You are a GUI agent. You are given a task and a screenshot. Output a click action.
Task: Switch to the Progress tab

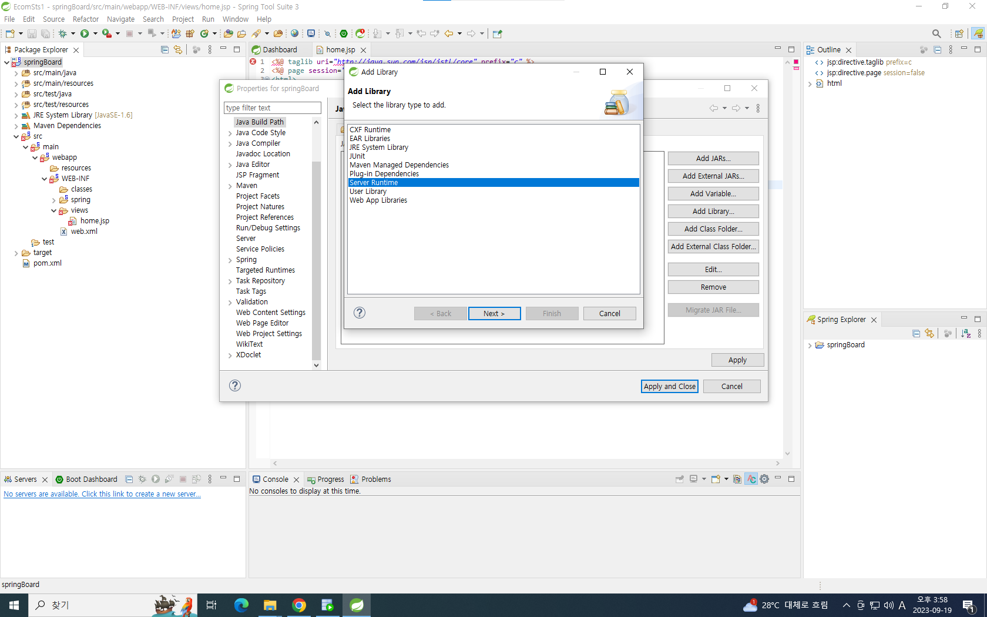pyautogui.click(x=325, y=479)
